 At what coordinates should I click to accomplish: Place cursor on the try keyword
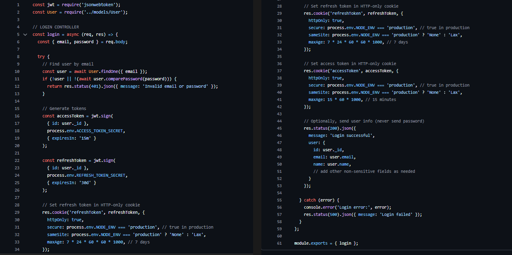coord(41,57)
